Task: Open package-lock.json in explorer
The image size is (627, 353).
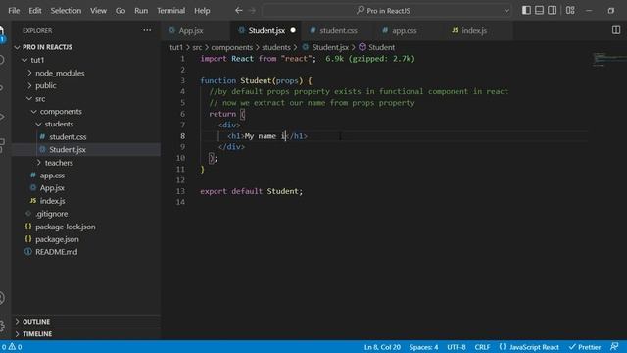Action: click(x=86, y=227)
